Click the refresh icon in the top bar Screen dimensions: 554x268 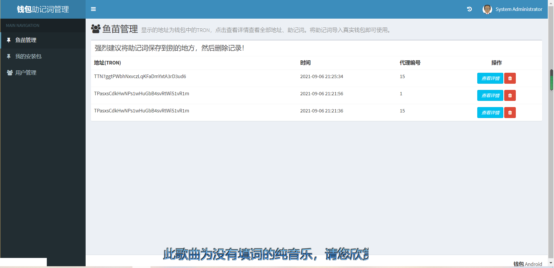click(x=469, y=9)
